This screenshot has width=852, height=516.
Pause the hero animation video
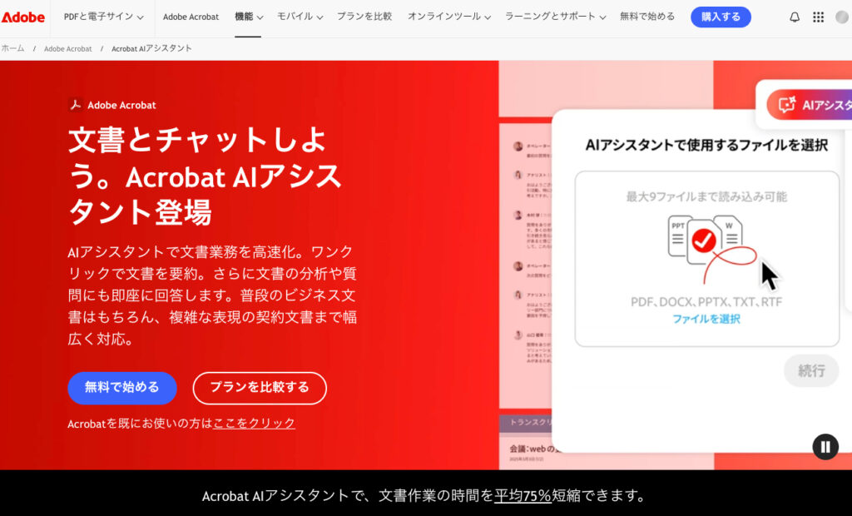pyautogui.click(x=825, y=447)
